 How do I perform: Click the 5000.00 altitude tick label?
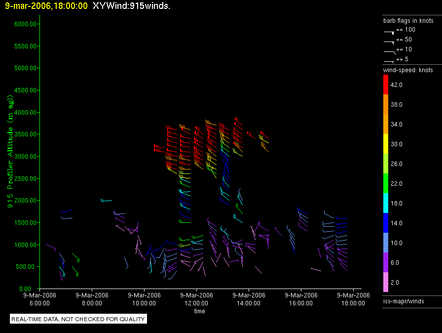coord(25,68)
